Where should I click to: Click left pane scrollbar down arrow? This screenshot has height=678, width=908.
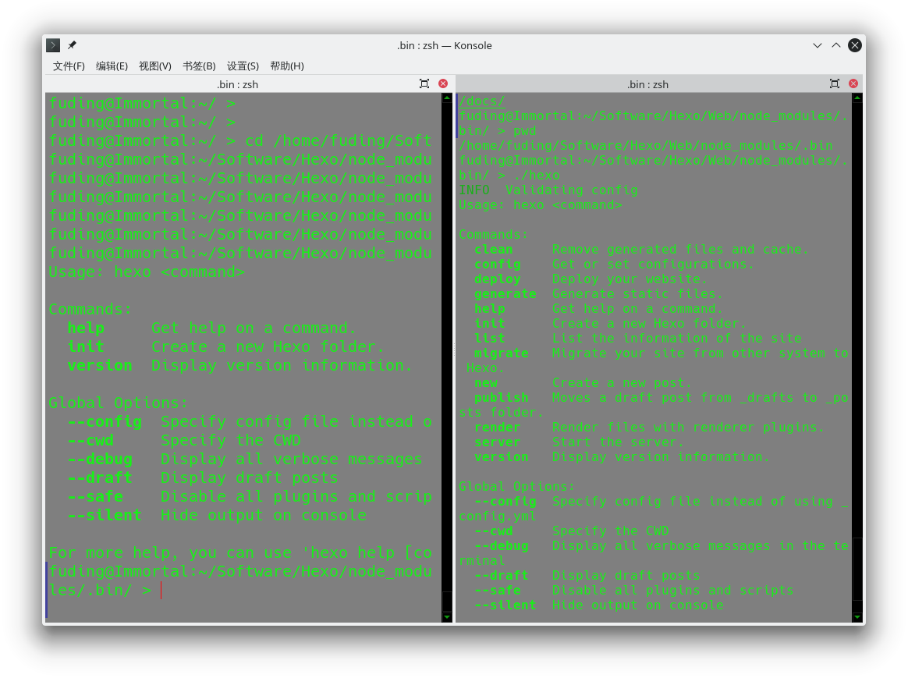pos(446,617)
